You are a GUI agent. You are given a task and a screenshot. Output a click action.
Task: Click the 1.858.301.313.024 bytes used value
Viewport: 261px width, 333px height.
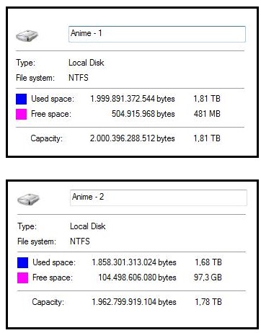(134, 262)
